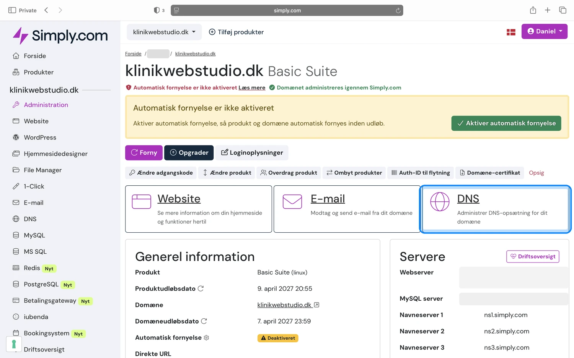Click the Forny button

point(144,153)
